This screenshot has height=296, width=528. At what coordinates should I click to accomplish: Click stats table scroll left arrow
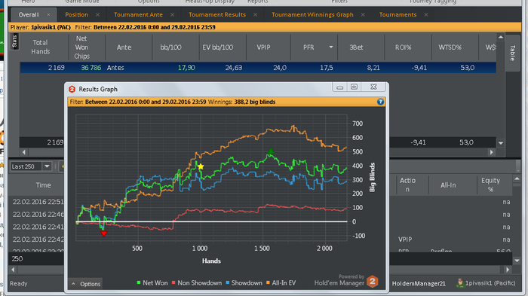tap(23, 152)
